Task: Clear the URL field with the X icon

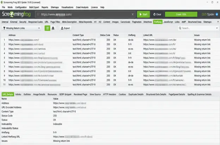Action: 133,14
